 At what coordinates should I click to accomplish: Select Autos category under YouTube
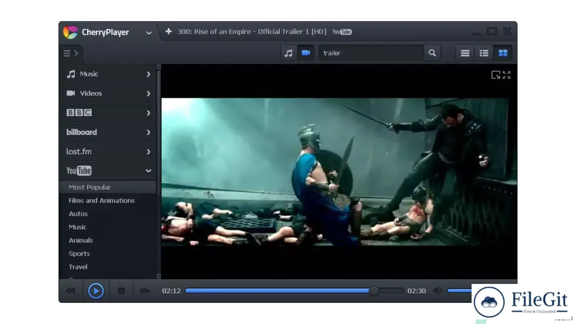tap(78, 214)
